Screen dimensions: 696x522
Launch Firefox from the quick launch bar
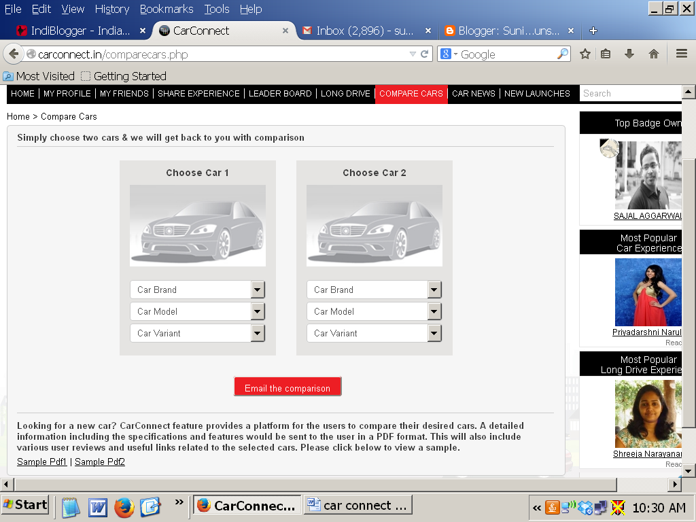pyautogui.click(x=124, y=507)
